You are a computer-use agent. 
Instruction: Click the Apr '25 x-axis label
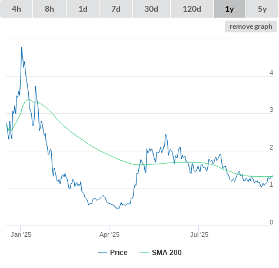(x=109, y=234)
